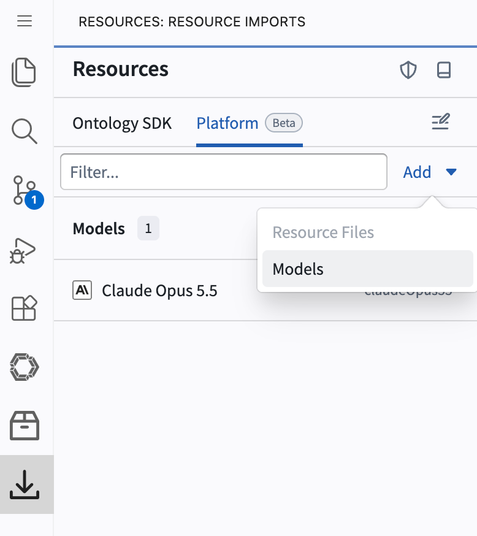477x536 pixels.
Task: Open the package box sidebar icon
Action: click(25, 426)
